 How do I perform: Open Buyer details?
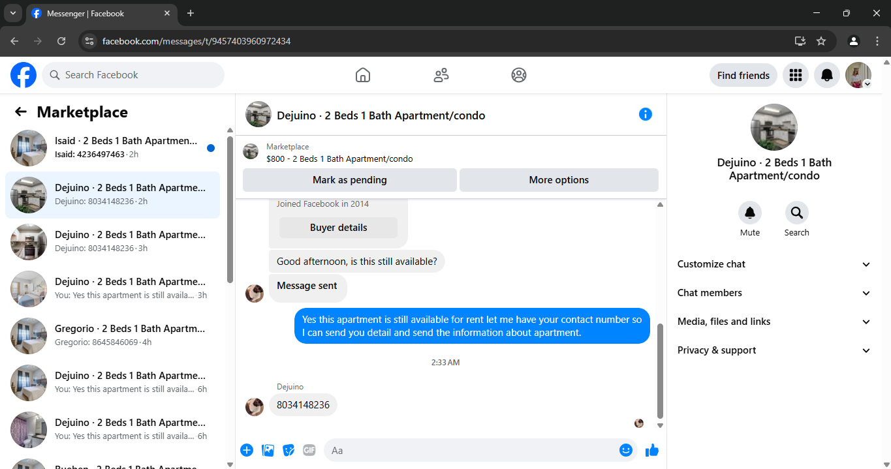338,228
